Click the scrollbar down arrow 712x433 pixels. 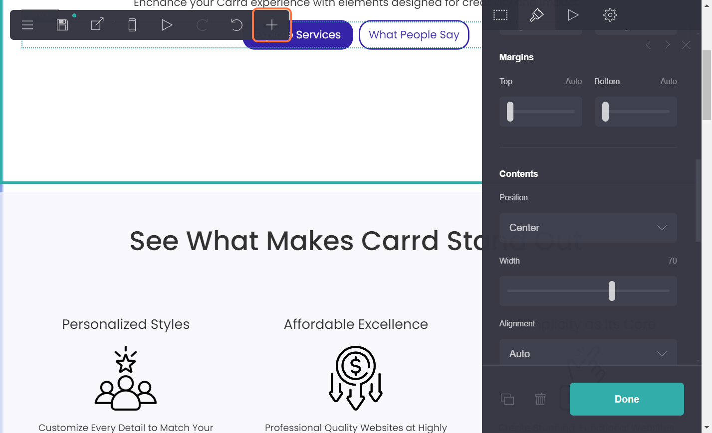707,428
